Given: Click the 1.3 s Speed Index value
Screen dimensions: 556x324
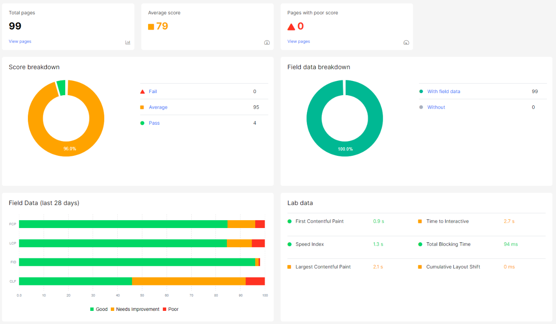Looking at the screenshot, I should click(378, 244).
